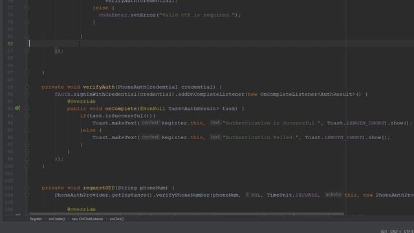Toggle the fold marker next to the verifyAuth else block
414x233 pixels.
[27, 130]
